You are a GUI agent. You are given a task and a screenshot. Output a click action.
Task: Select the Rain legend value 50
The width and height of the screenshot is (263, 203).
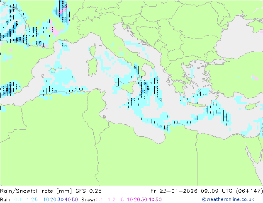(x=75, y=200)
